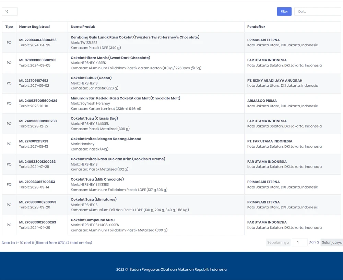Select registration ML 270933008200353
The height and width of the screenshot is (280, 343).
[x=38, y=202]
